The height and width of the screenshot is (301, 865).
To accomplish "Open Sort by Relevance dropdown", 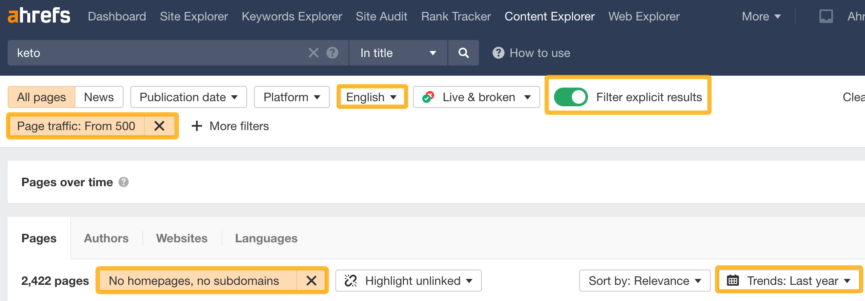I will (644, 281).
